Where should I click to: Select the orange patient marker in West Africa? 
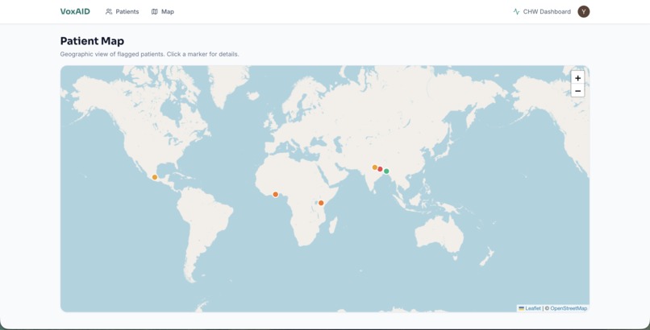275,194
